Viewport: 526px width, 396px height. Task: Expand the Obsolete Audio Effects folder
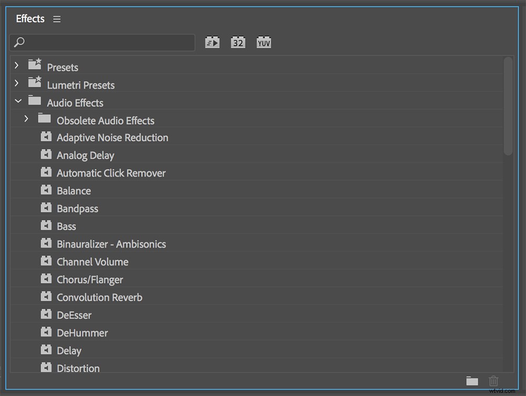point(26,119)
